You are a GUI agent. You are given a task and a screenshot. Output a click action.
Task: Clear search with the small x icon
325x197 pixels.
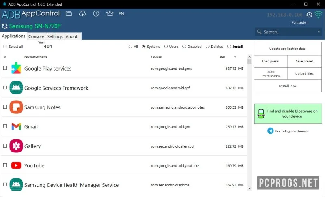(x=319, y=32)
